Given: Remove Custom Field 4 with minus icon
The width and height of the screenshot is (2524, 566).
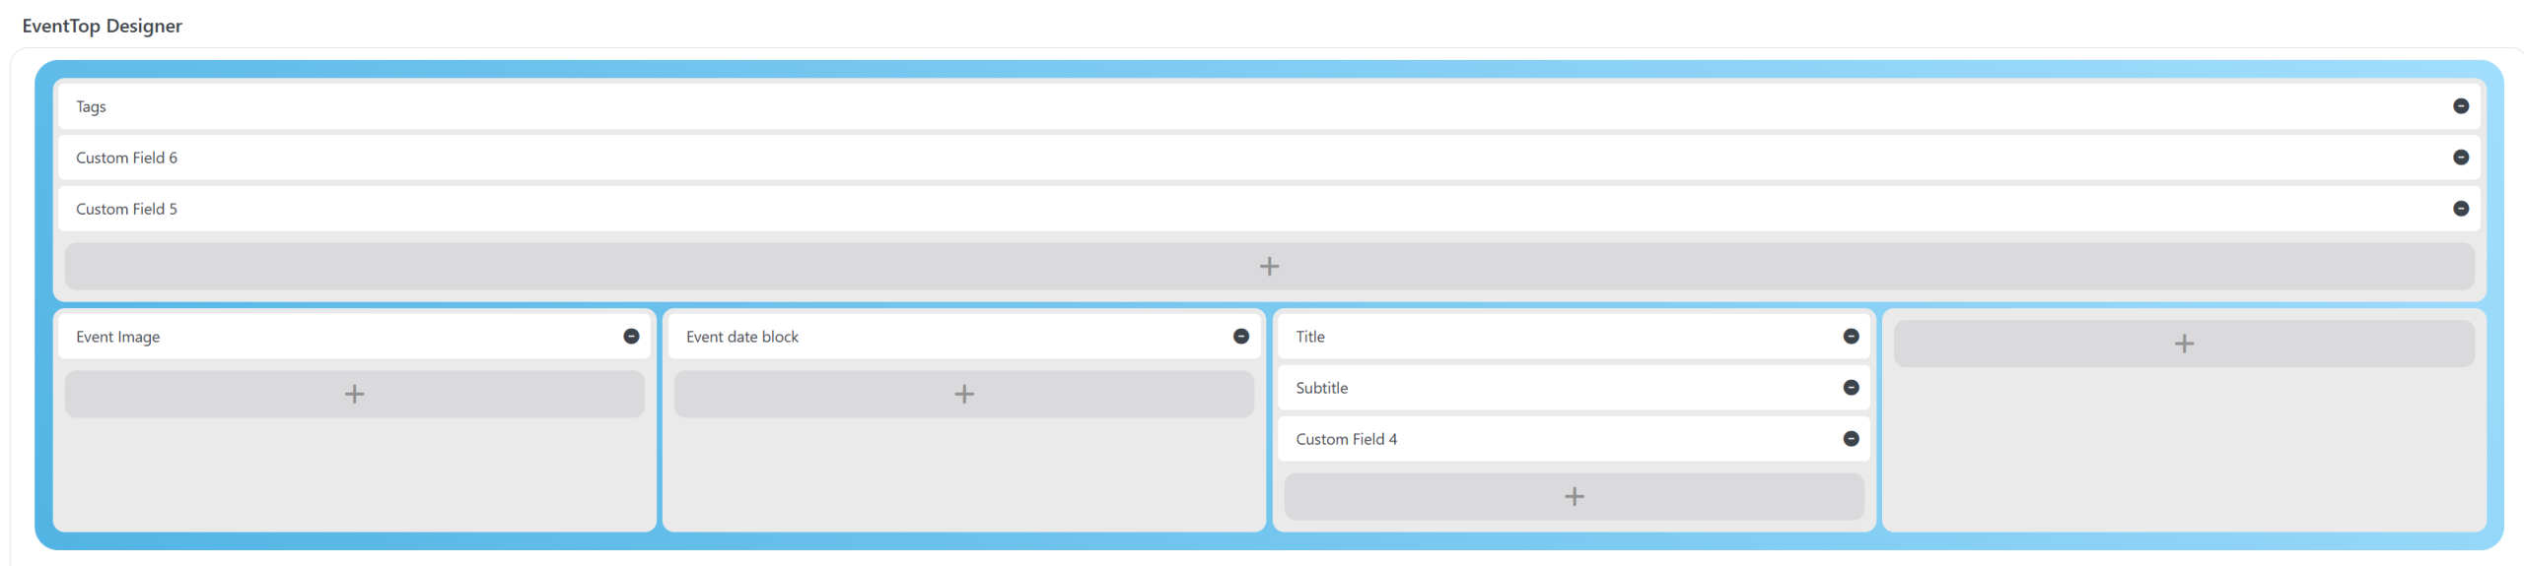Looking at the screenshot, I should pos(1851,439).
